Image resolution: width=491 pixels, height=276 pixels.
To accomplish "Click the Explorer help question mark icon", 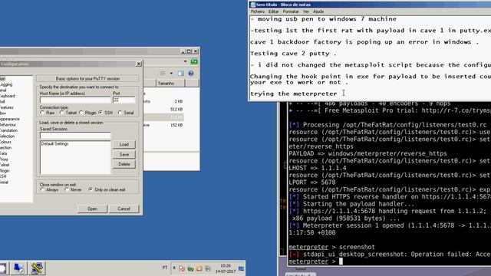I will tap(191, 74).
